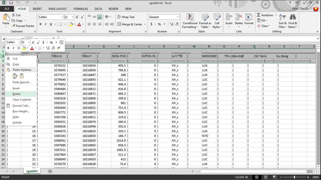Open Conditional Formatting menu
Viewport: 321px width, 180px height.
tap(190, 21)
